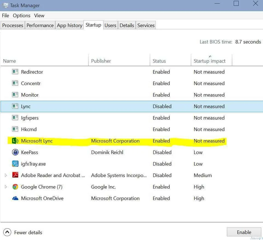Sort by Publisher column header
The height and width of the screenshot is (240, 263).
(x=101, y=61)
